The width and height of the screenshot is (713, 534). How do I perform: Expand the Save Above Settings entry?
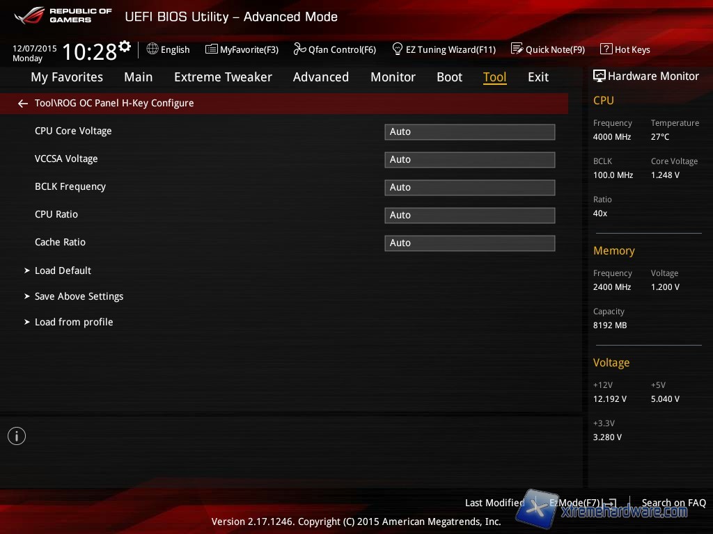[79, 296]
